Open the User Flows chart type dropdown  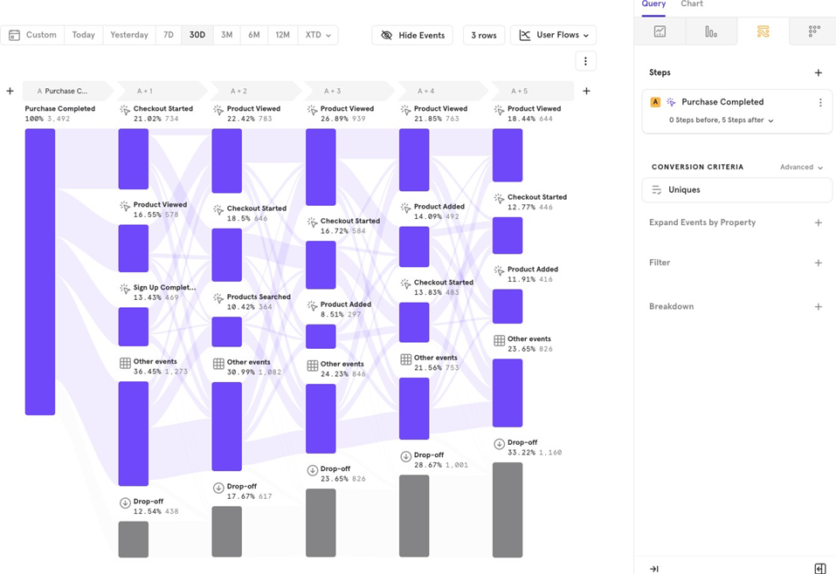pos(553,36)
